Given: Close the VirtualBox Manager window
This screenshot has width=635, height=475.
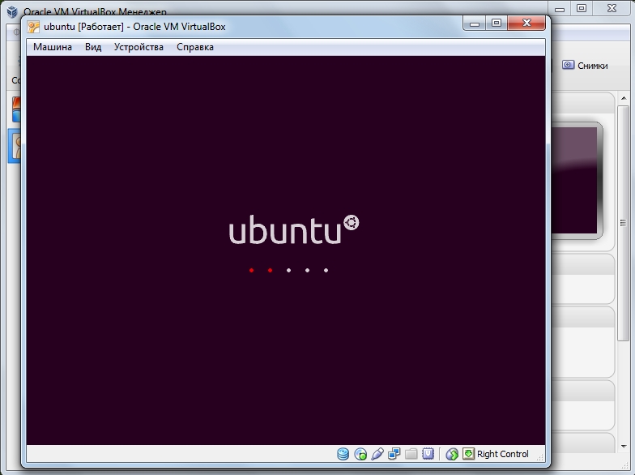Looking at the screenshot, I should pyautogui.click(x=612, y=9).
